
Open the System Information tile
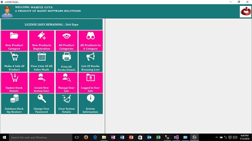[91, 104]
